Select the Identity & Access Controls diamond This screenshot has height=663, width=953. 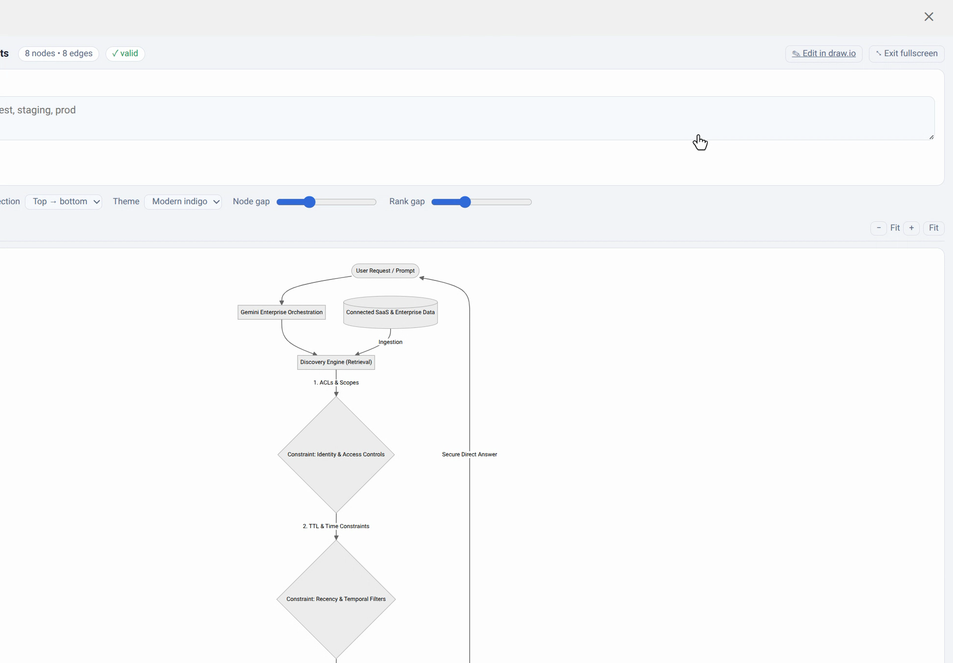coord(336,454)
